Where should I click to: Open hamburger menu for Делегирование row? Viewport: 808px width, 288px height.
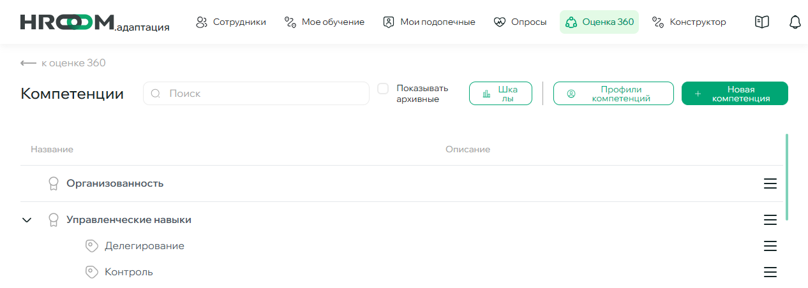coord(770,246)
